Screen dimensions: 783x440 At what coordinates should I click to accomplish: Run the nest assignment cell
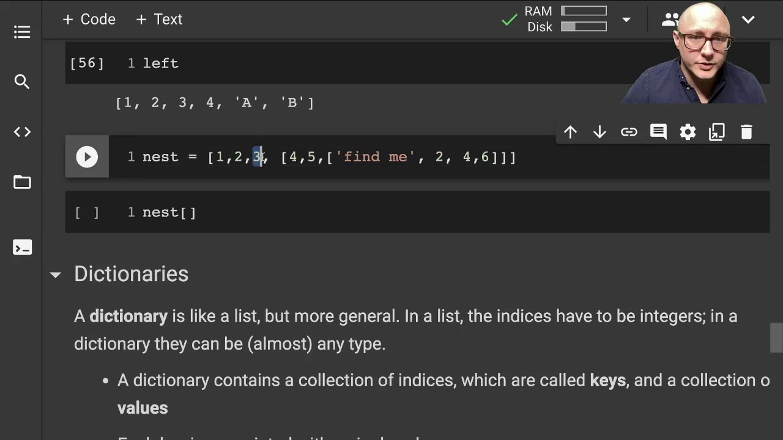pyautogui.click(x=87, y=157)
